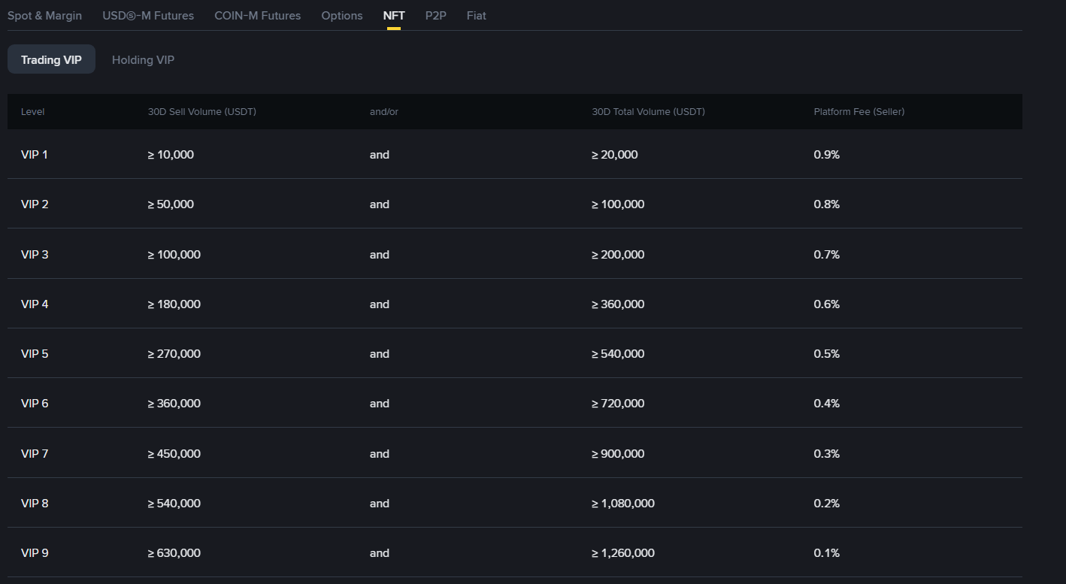Select the VIP 1 level cell

click(35, 154)
